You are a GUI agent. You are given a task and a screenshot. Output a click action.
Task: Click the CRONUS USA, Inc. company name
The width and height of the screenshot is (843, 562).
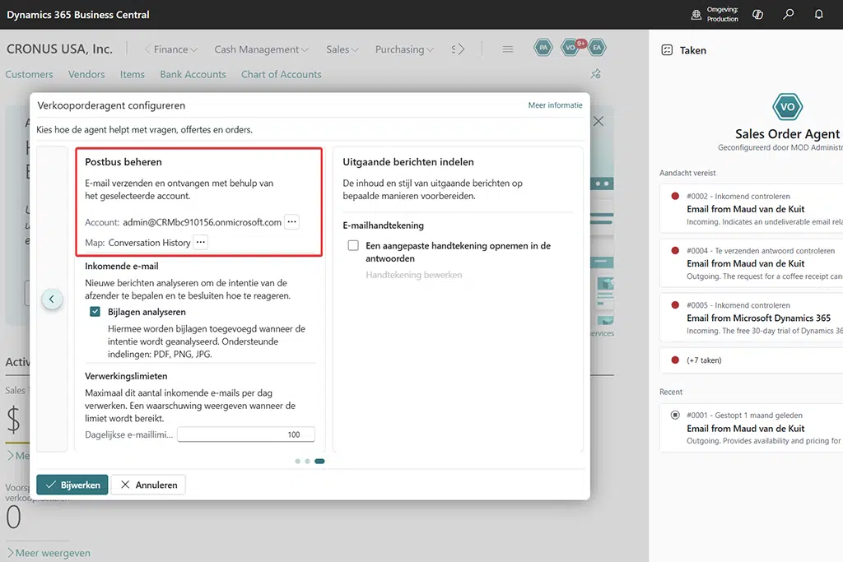(x=59, y=49)
